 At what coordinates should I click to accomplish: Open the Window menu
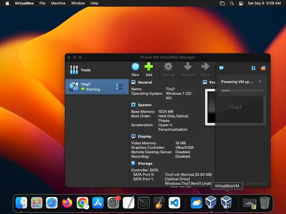[x=78, y=3]
